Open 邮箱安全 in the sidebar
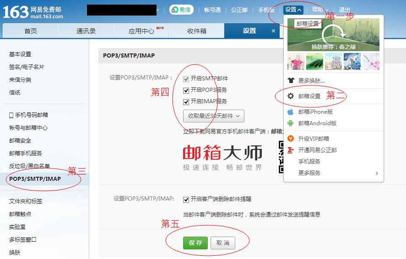The height and width of the screenshot is (259, 406). [20, 141]
